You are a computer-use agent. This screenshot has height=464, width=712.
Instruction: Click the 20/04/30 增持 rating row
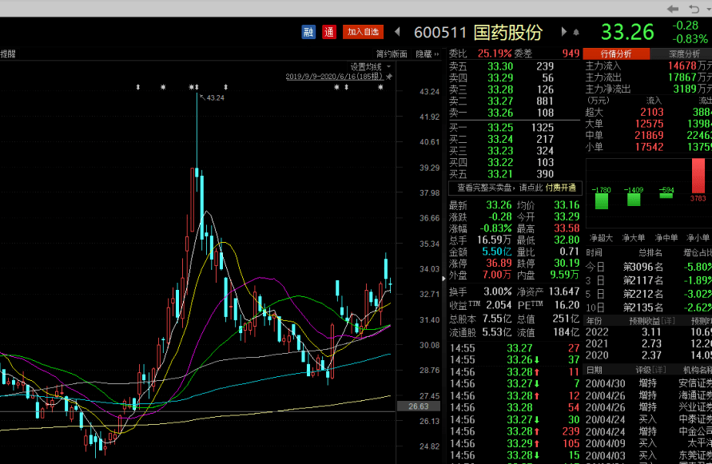(648, 383)
